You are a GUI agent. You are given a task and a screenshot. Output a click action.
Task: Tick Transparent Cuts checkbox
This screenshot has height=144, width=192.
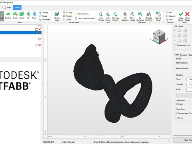click(x=175, y=45)
